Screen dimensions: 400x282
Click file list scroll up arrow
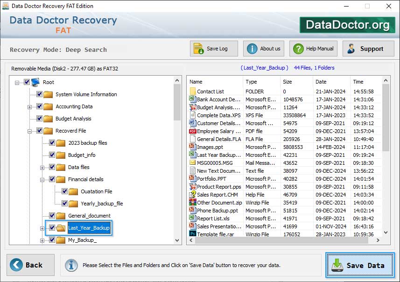(386, 81)
